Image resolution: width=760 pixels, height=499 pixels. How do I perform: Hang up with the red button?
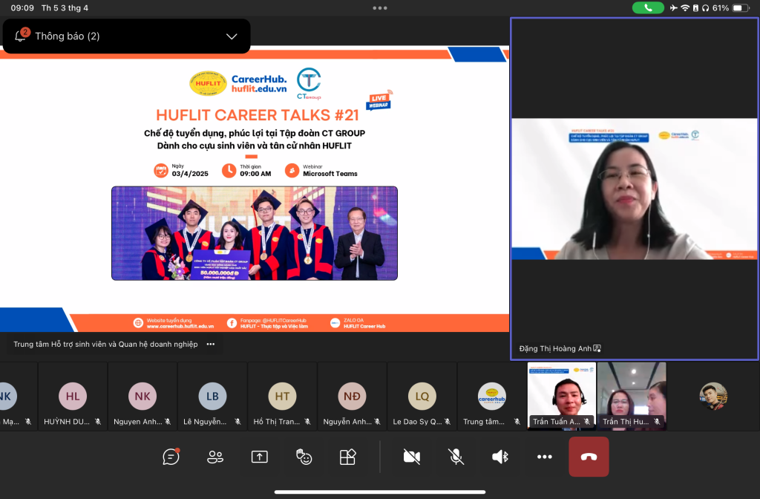pyautogui.click(x=589, y=457)
